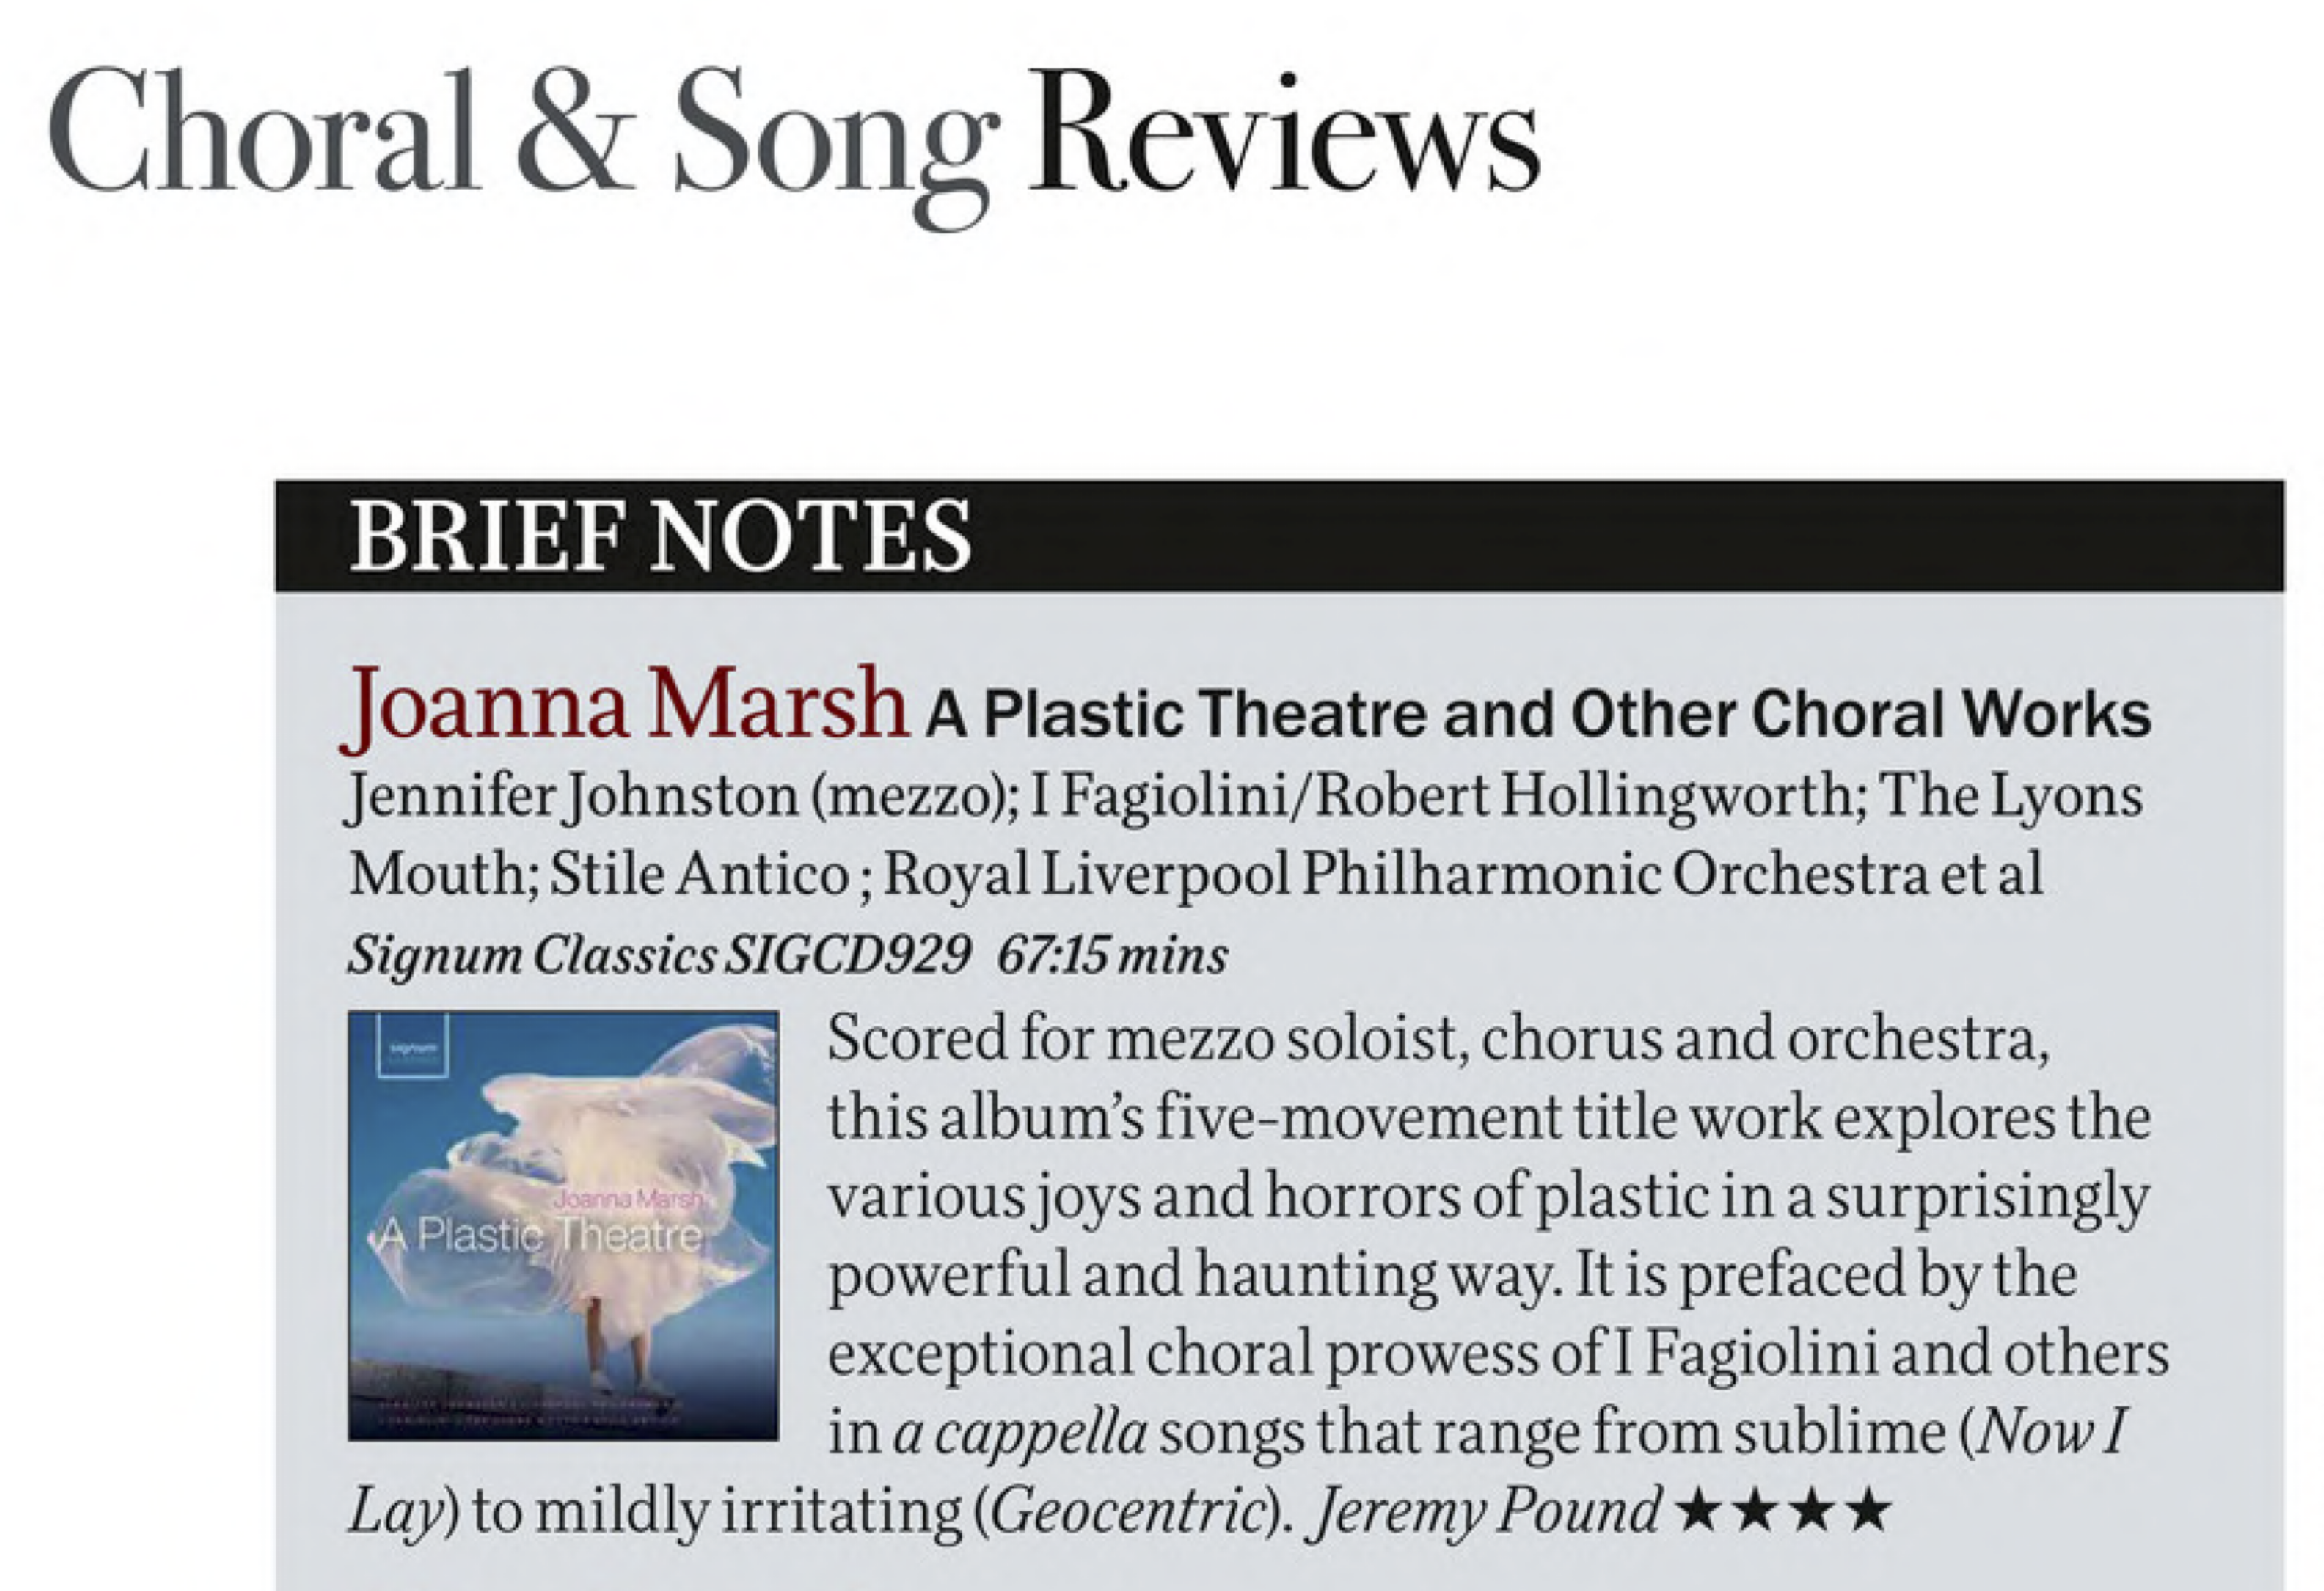Click Signum Classics SIGCD929 catalogue number

coord(658,955)
